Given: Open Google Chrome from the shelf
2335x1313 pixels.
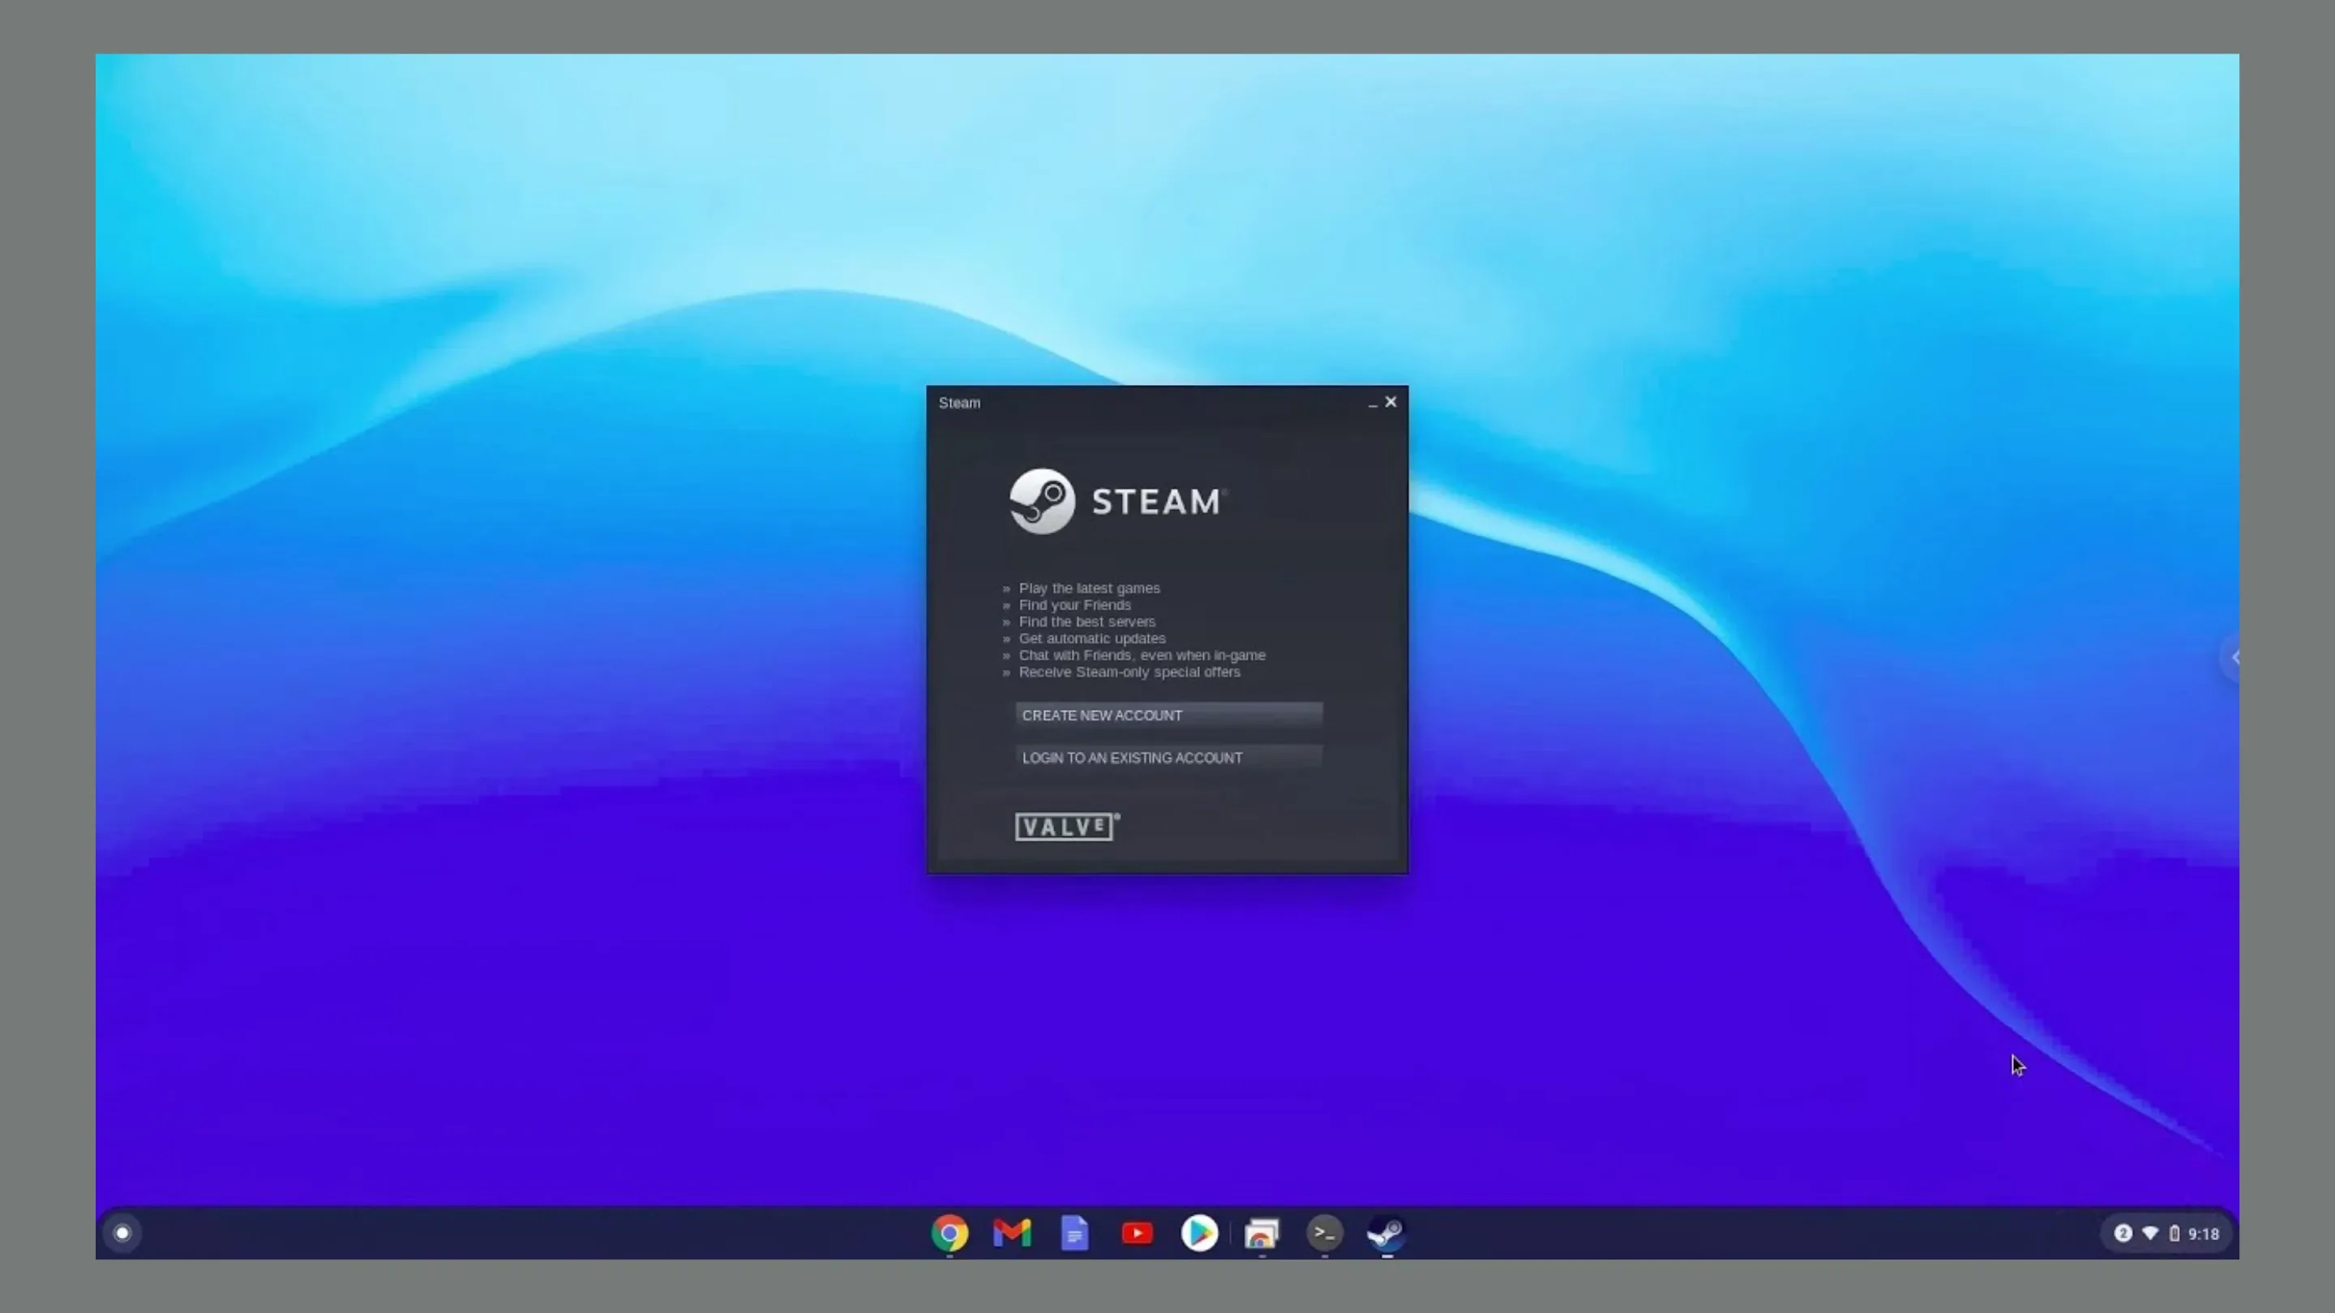Looking at the screenshot, I should (949, 1234).
